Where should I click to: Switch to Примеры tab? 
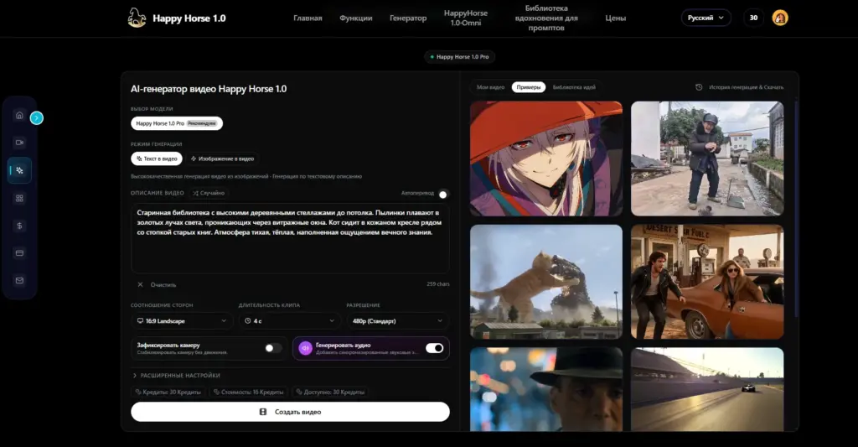click(x=529, y=87)
